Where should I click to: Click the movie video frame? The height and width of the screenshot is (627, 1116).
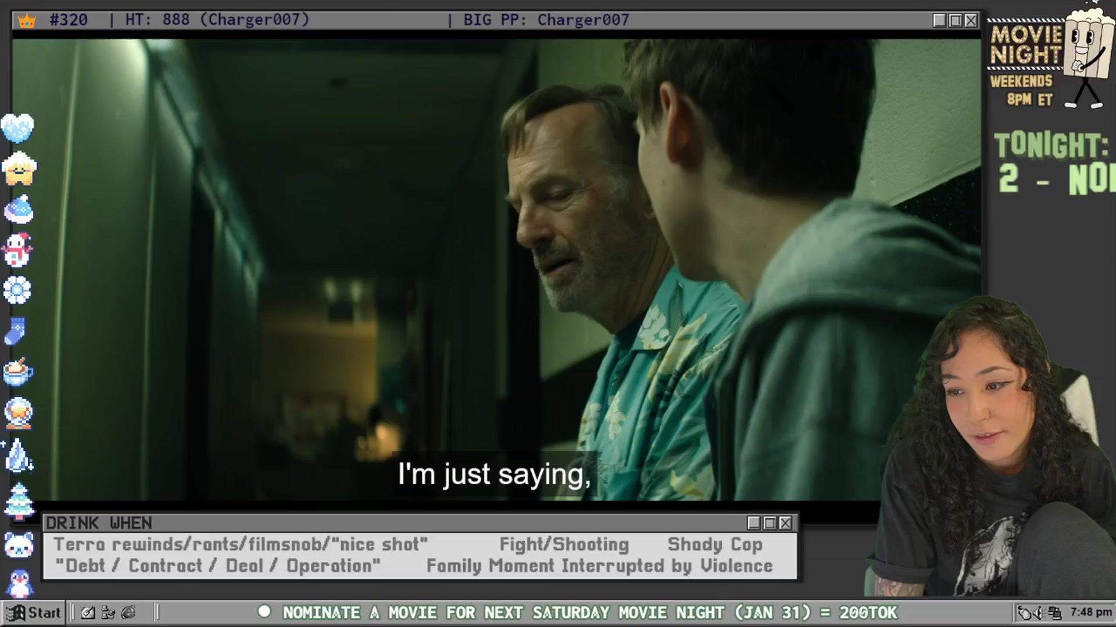pyautogui.click(x=496, y=270)
